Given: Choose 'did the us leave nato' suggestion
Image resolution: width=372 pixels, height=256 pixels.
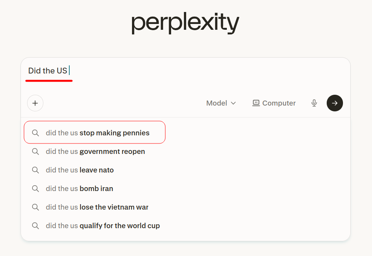Looking at the screenshot, I should click(x=80, y=170).
